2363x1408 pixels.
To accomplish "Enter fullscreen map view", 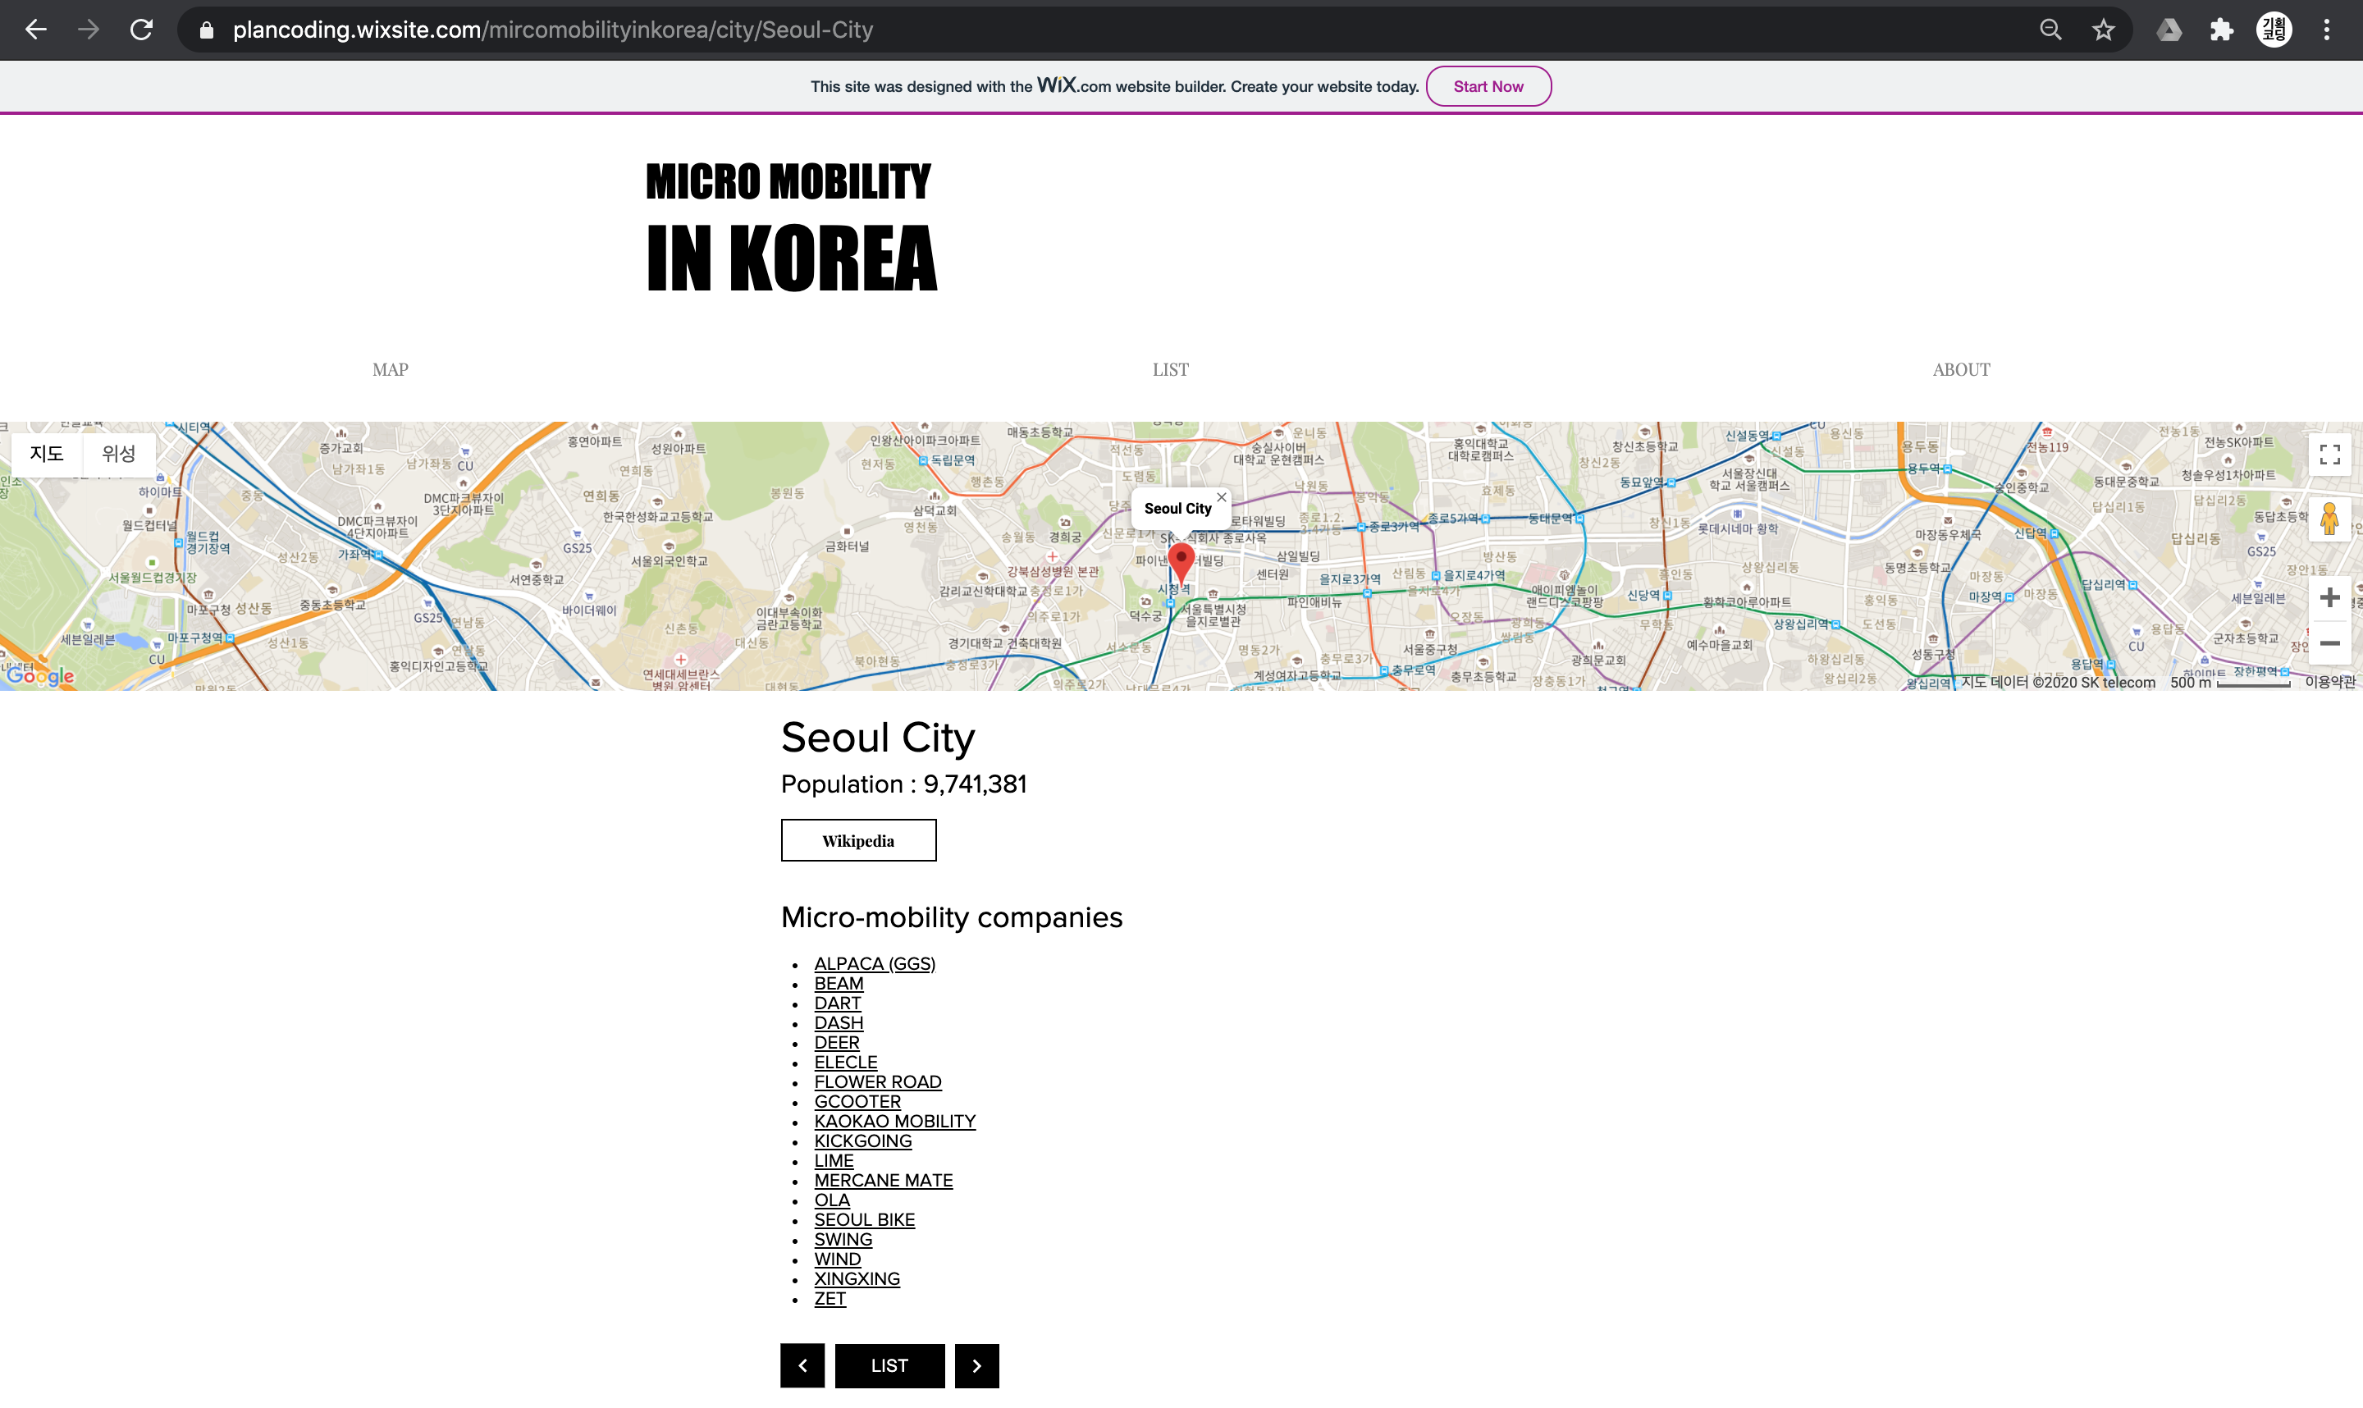I will point(2329,455).
